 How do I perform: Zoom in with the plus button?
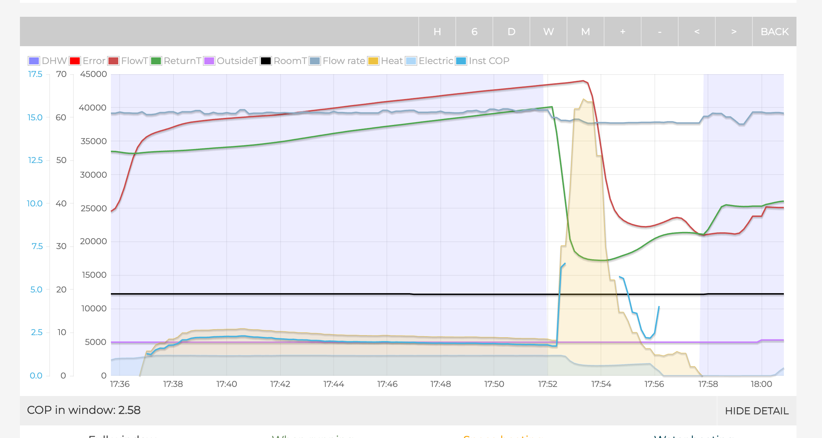[622, 31]
